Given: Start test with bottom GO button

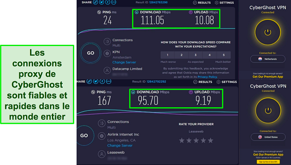Looking at the screenshot, I should 84,135.
